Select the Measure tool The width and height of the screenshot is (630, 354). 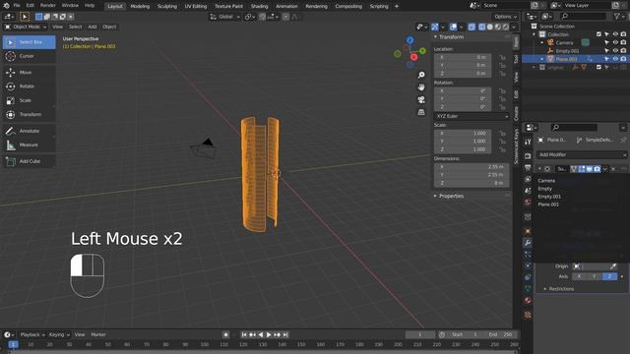(x=29, y=145)
